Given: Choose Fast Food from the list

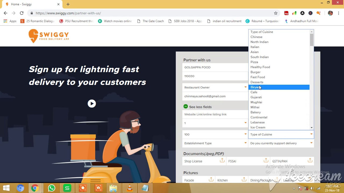Looking at the screenshot, I should point(279,77).
